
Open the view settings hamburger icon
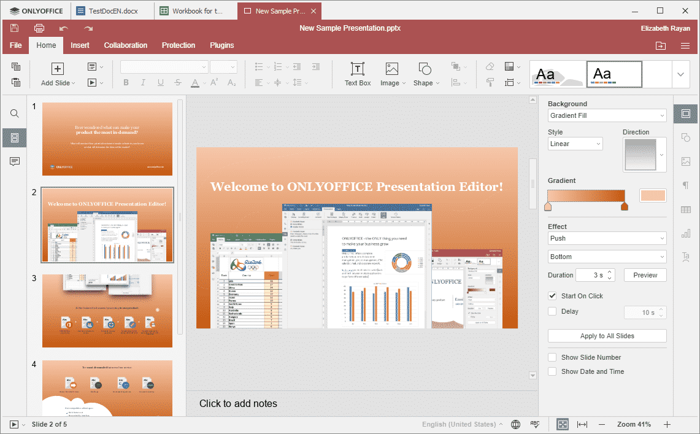685,45
